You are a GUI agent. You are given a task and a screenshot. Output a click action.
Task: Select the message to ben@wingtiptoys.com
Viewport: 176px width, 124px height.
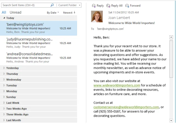coord(39,28)
